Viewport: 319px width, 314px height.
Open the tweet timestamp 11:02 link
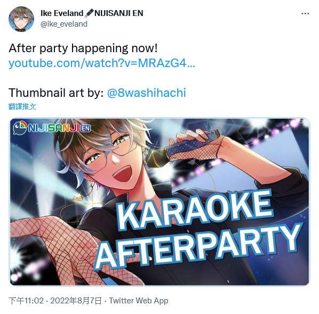[26, 301]
